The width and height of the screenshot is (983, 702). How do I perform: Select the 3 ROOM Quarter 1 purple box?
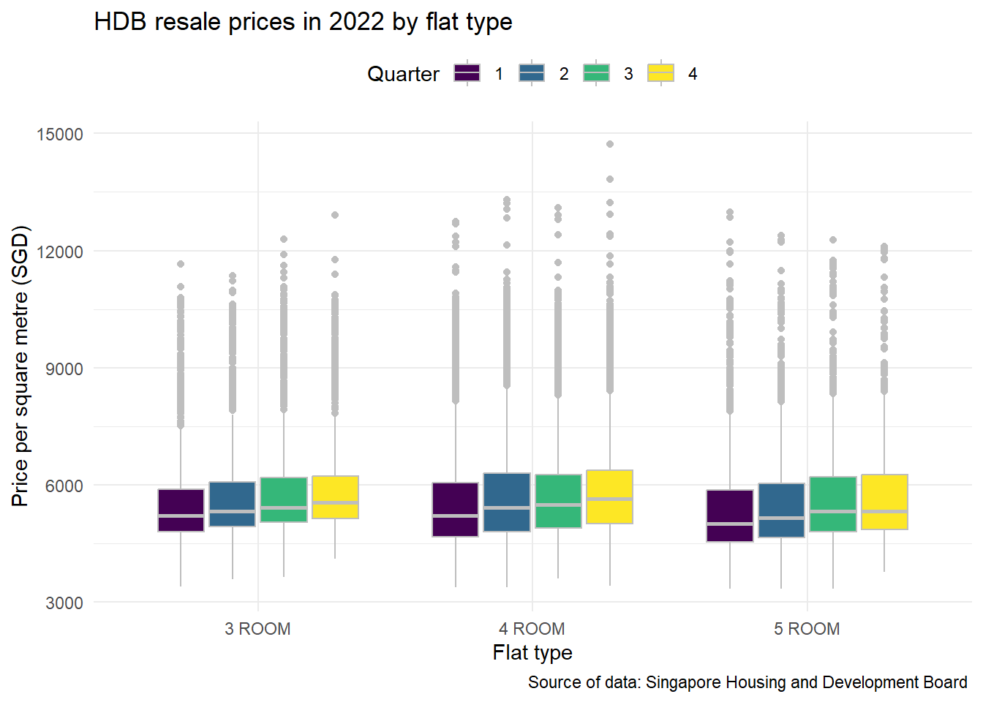pyautogui.click(x=181, y=510)
